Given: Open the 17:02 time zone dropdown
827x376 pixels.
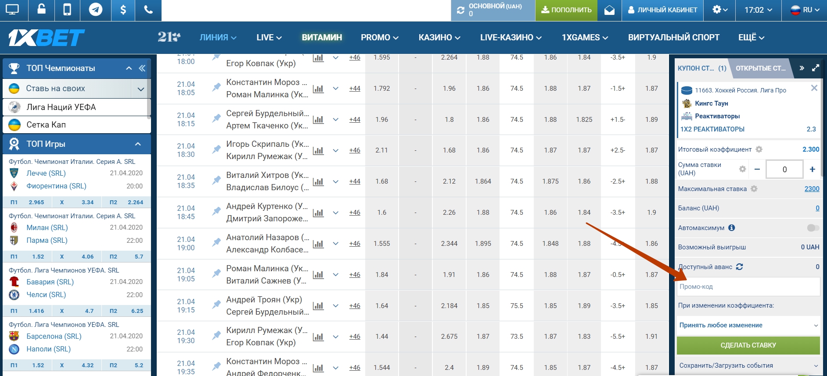Looking at the screenshot, I should point(759,10).
